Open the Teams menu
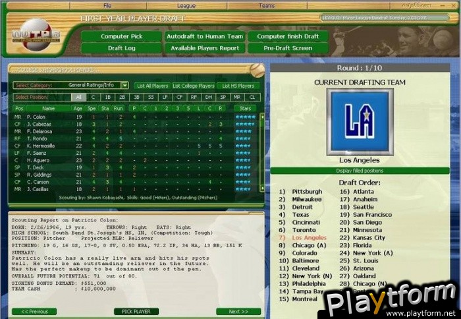461x319 pixels. pyautogui.click(x=267, y=5)
